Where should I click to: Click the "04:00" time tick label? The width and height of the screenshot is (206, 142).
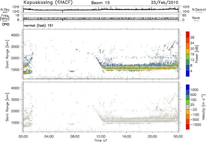(49, 137)
